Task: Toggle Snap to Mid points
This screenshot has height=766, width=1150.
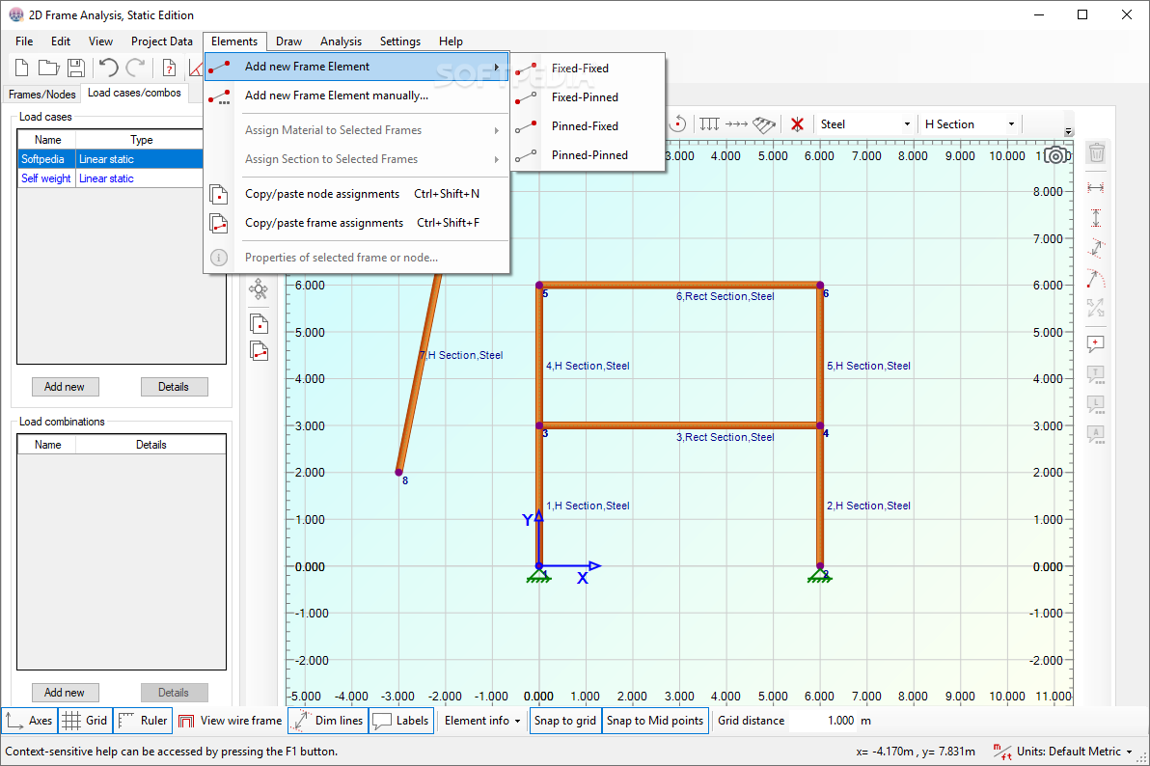Action: click(x=655, y=721)
